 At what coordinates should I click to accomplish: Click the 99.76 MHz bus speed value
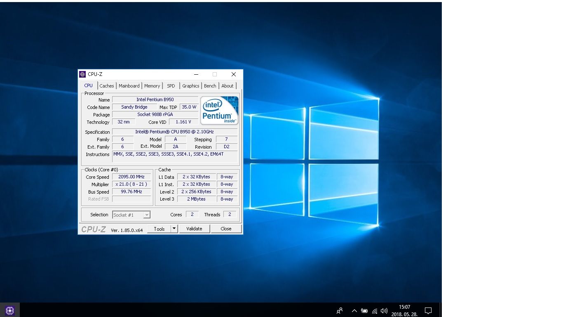pos(131,192)
